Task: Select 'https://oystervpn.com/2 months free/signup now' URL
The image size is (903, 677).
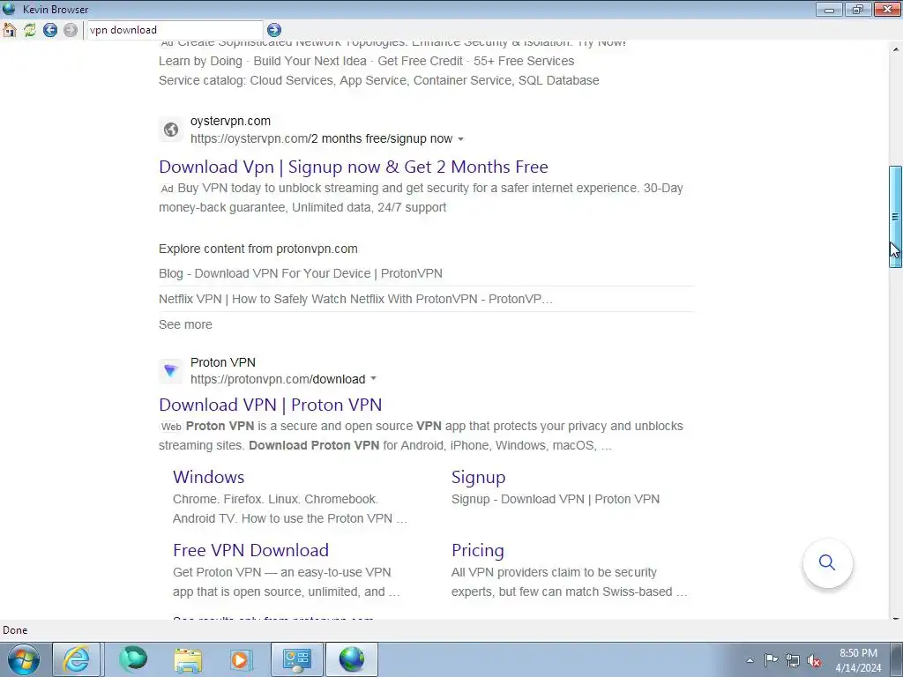Action: pyautogui.click(x=321, y=138)
